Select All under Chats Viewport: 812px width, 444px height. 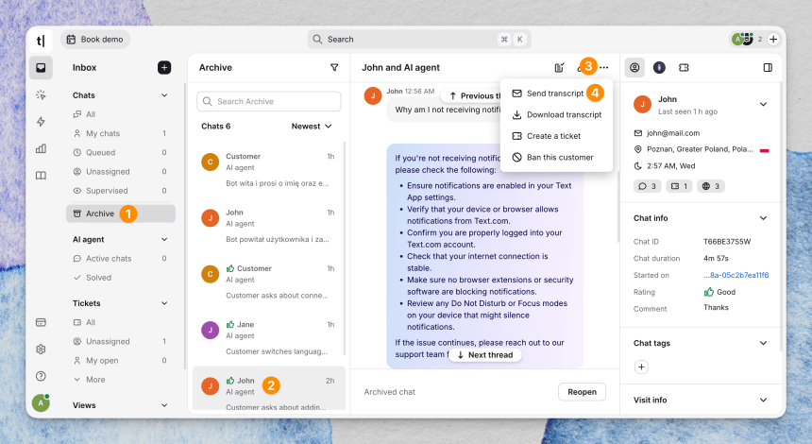point(121,114)
